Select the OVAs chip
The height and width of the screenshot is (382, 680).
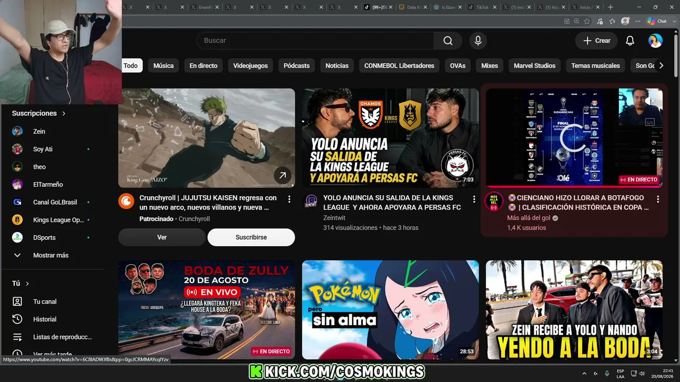coord(457,66)
